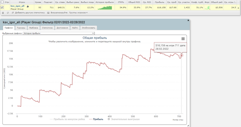Sort by ITM% column header

(x=121, y=2)
